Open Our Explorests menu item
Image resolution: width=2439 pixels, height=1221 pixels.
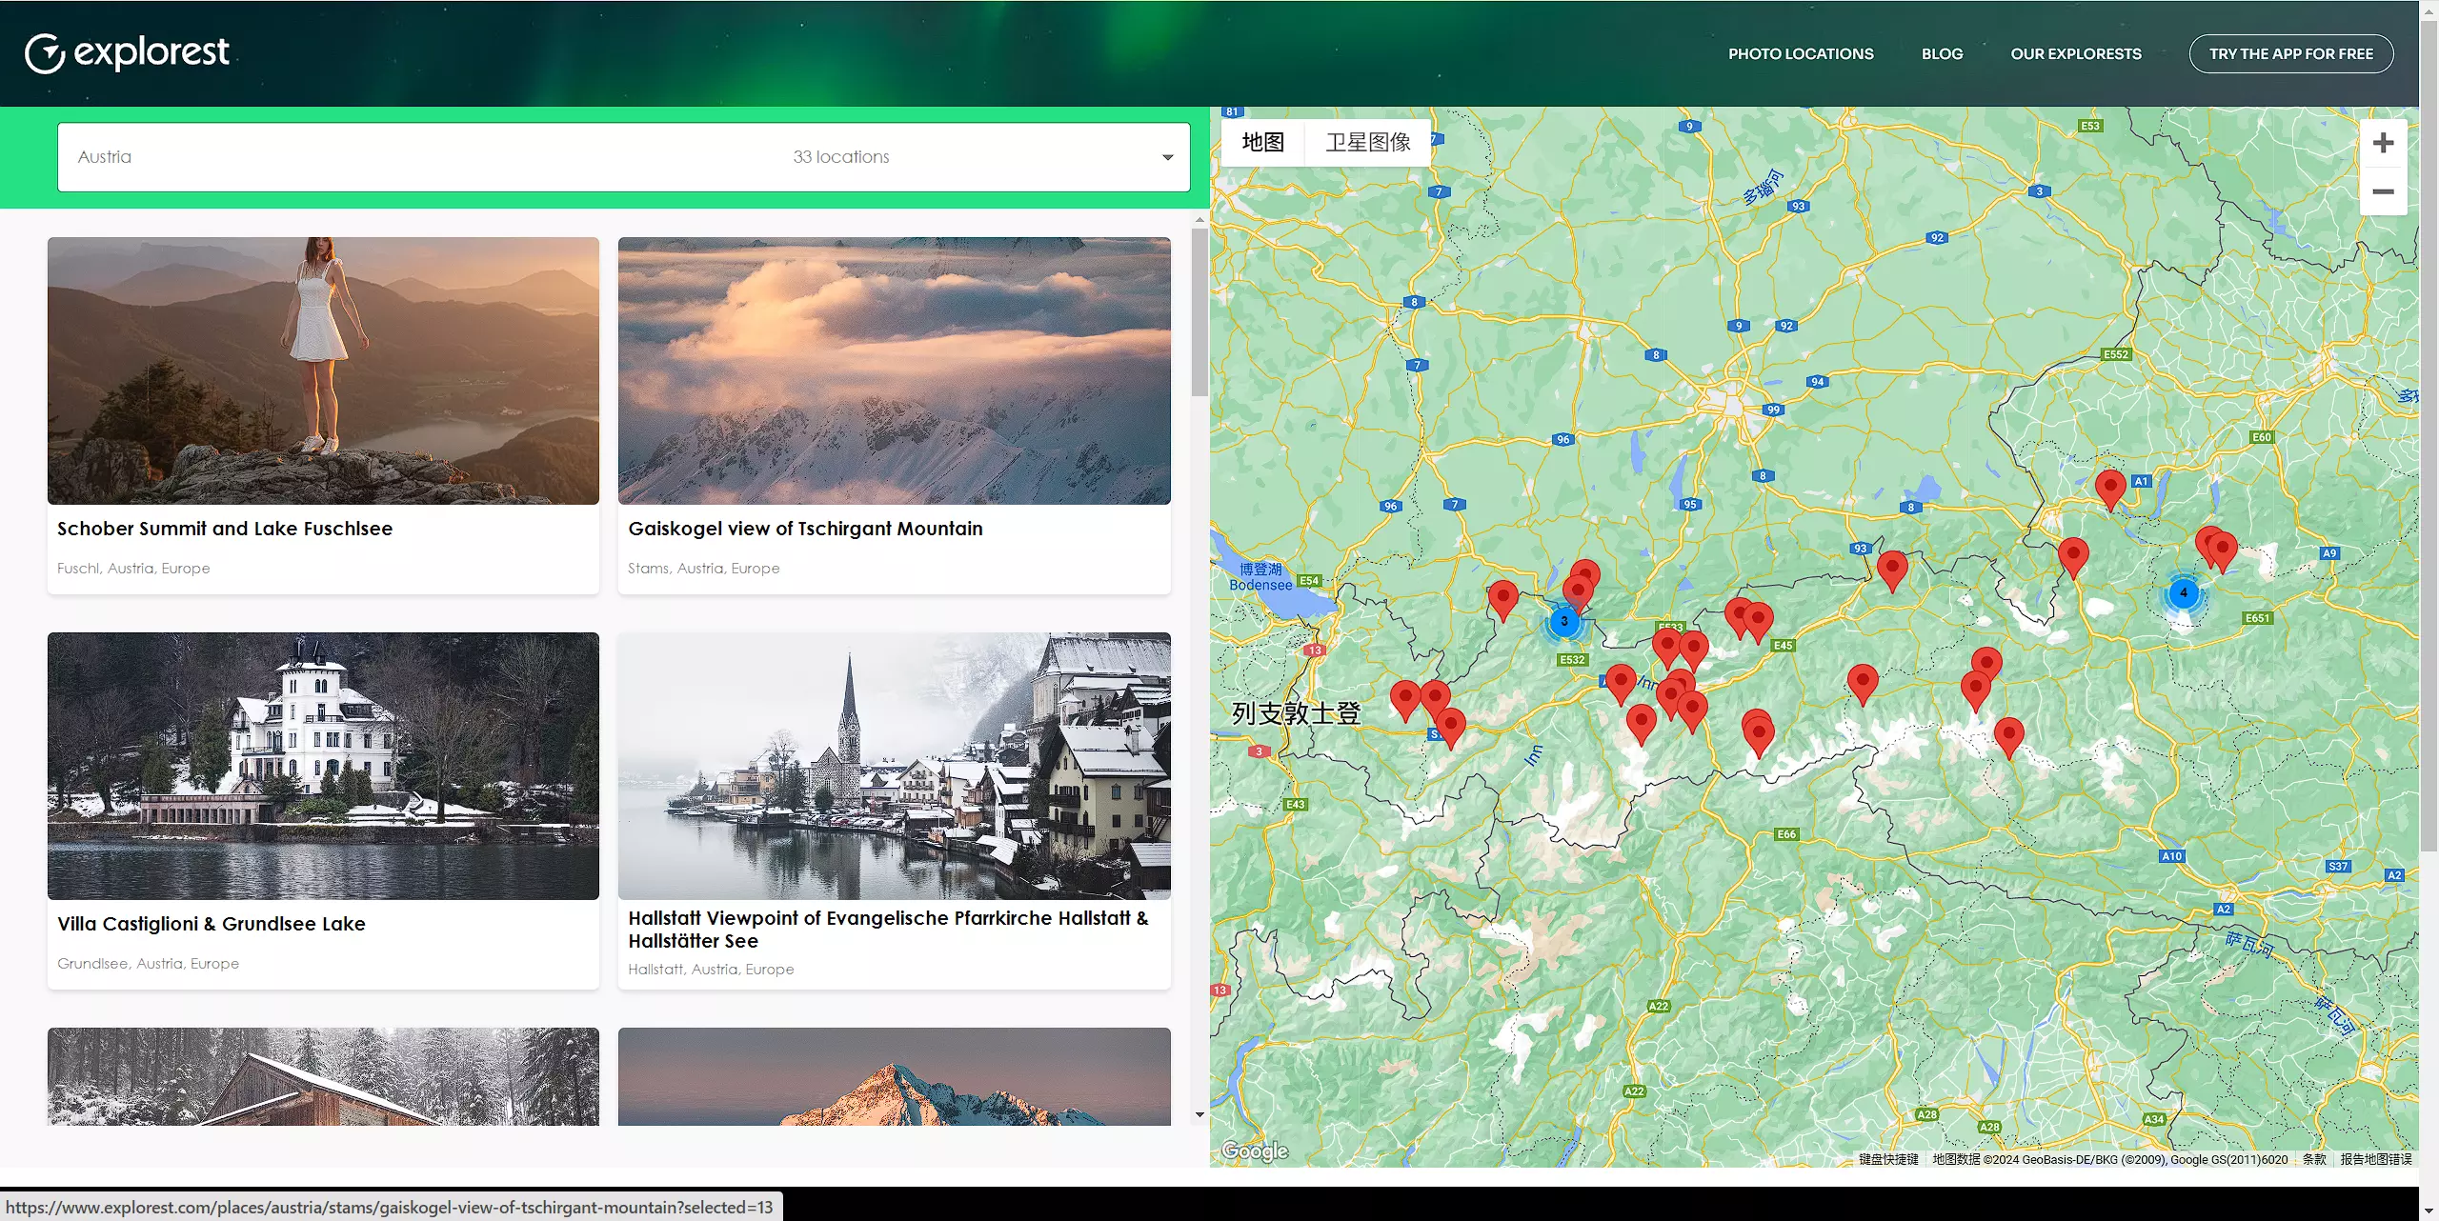pyautogui.click(x=2075, y=54)
